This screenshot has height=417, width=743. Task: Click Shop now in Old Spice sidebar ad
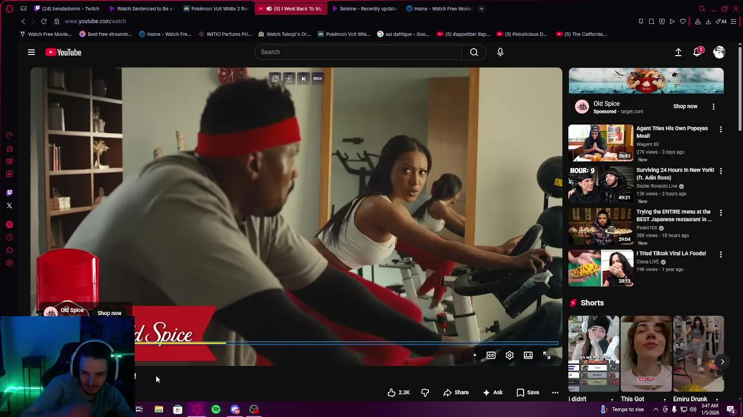[686, 107]
